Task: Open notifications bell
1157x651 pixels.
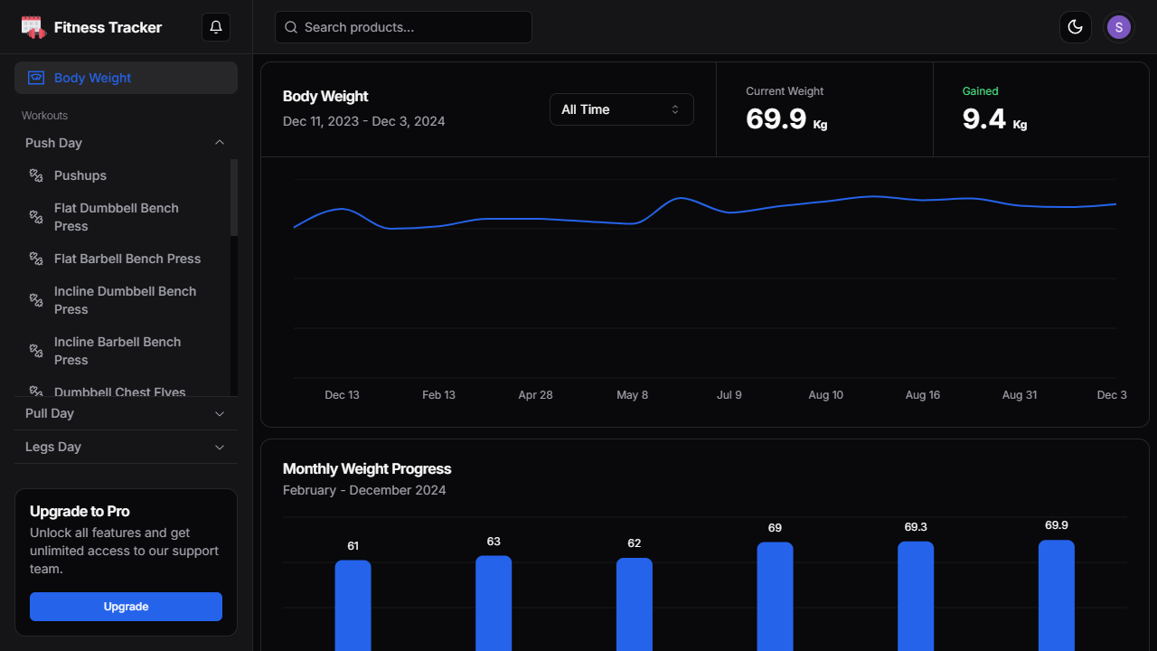Action: pos(216,27)
